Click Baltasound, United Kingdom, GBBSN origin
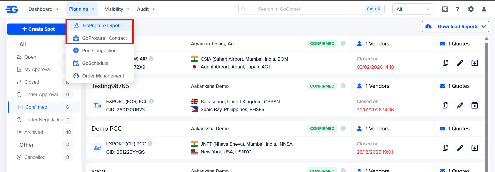This screenshot has height=172, width=495. pyautogui.click(x=240, y=101)
